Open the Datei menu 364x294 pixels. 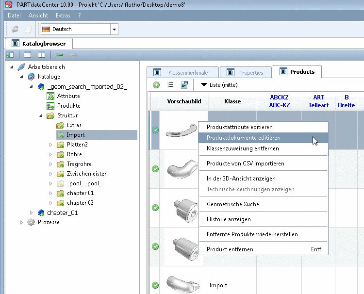pos(14,16)
